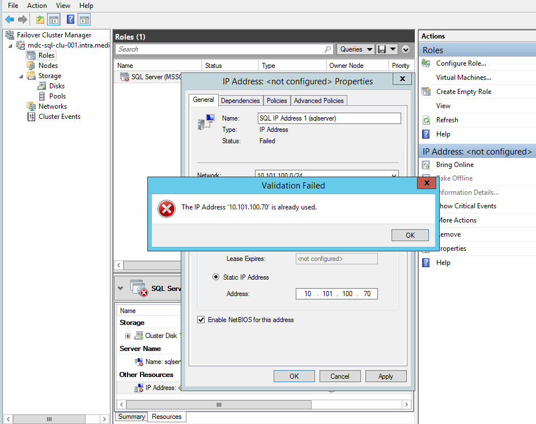This screenshot has height=424, width=536.
Task: Collapse the Storage tree node
Action: click(21, 76)
